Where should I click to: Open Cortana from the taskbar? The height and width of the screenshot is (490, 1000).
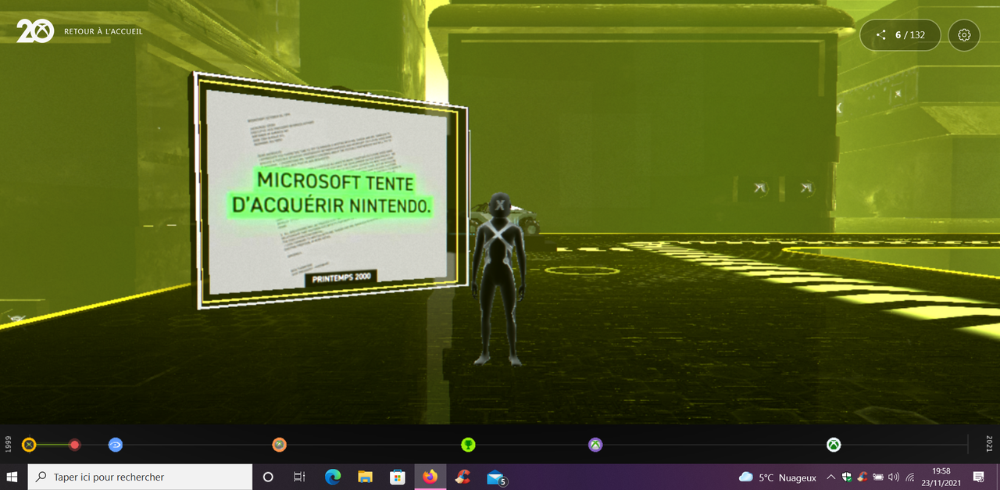[x=268, y=477]
